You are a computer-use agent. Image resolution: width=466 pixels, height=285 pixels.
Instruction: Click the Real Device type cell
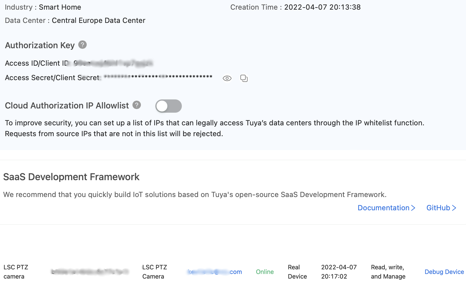coord(297,272)
